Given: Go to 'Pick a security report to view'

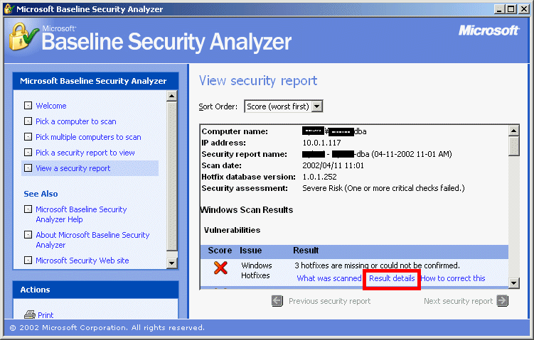Looking at the screenshot, I should (x=85, y=153).
